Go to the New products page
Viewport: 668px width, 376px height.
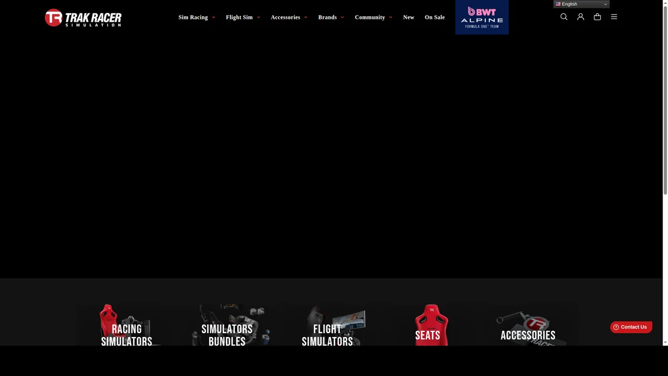tap(409, 17)
